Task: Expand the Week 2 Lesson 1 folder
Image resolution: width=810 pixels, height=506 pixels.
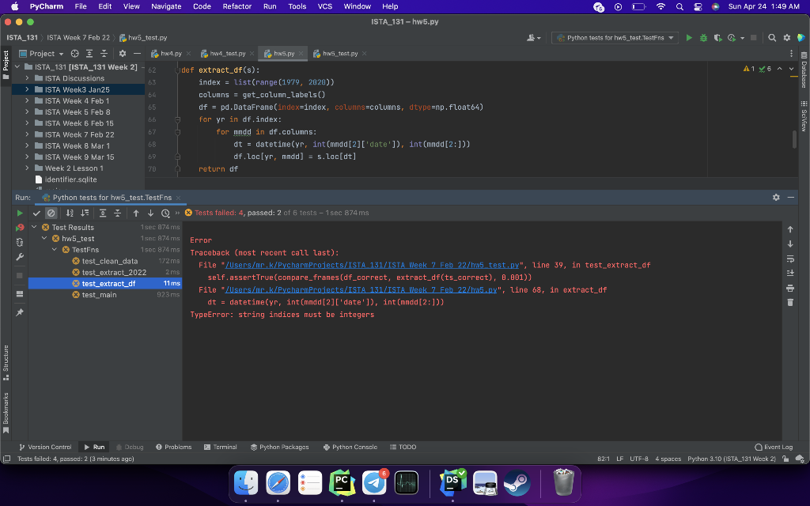Action: [27, 168]
